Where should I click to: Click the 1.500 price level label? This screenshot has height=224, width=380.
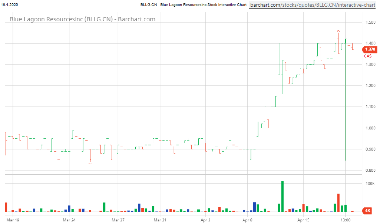click(370, 22)
